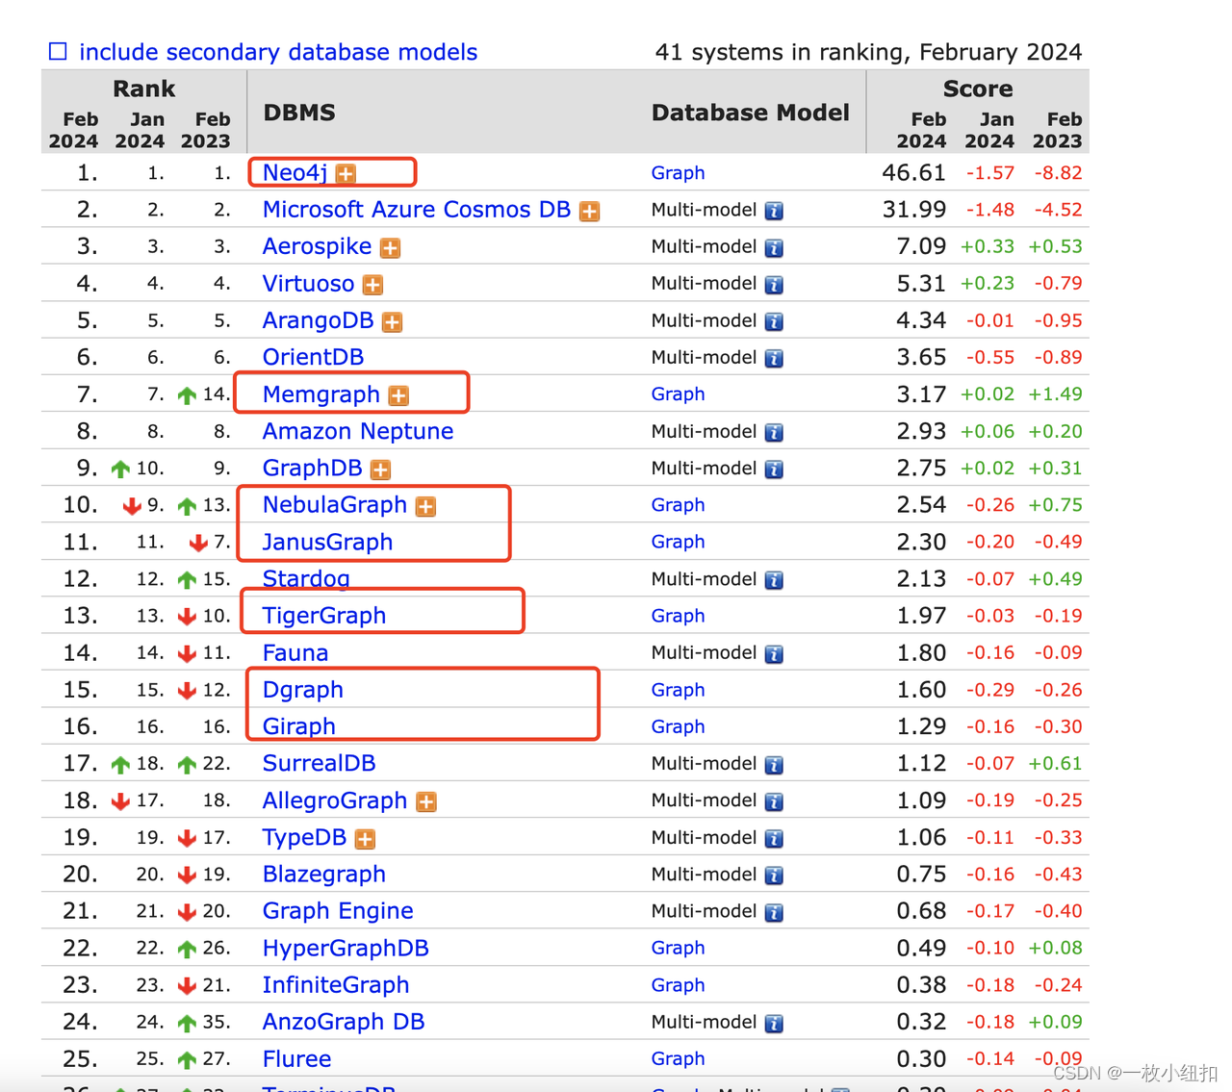Open the NebulaGraph link

click(335, 505)
